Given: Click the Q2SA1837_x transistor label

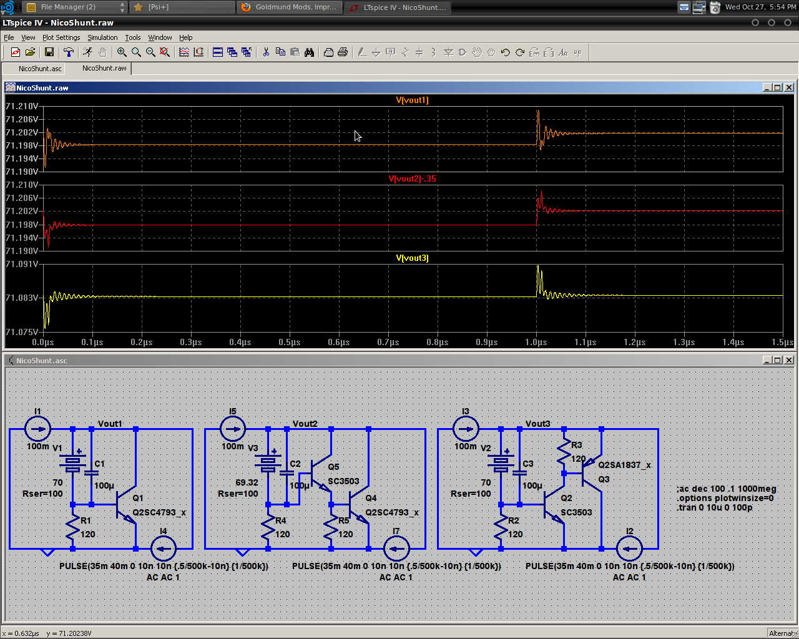Looking at the screenshot, I should pos(624,465).
